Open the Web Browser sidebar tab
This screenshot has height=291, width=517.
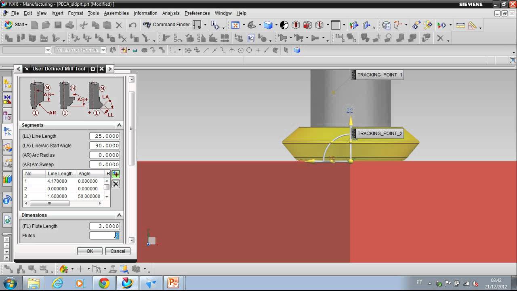click(7, 220)
